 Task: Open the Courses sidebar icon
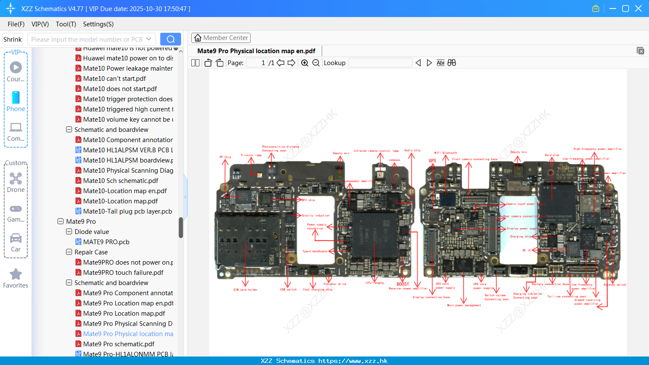[x=16, y=71]
